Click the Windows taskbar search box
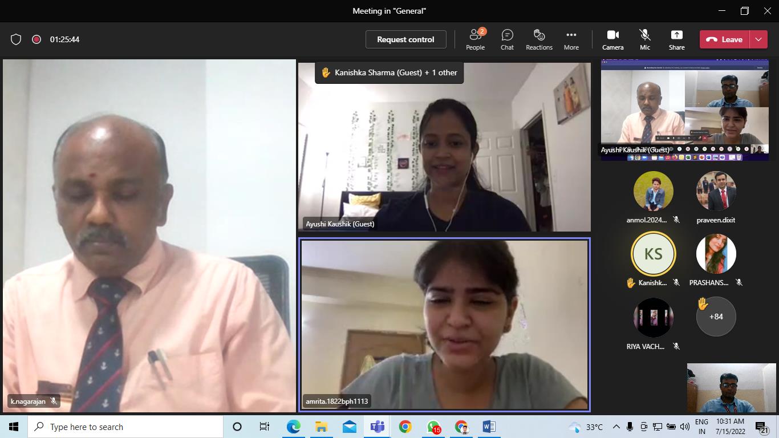 125,427
